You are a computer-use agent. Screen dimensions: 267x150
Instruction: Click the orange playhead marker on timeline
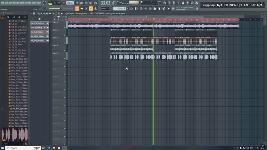154,19
